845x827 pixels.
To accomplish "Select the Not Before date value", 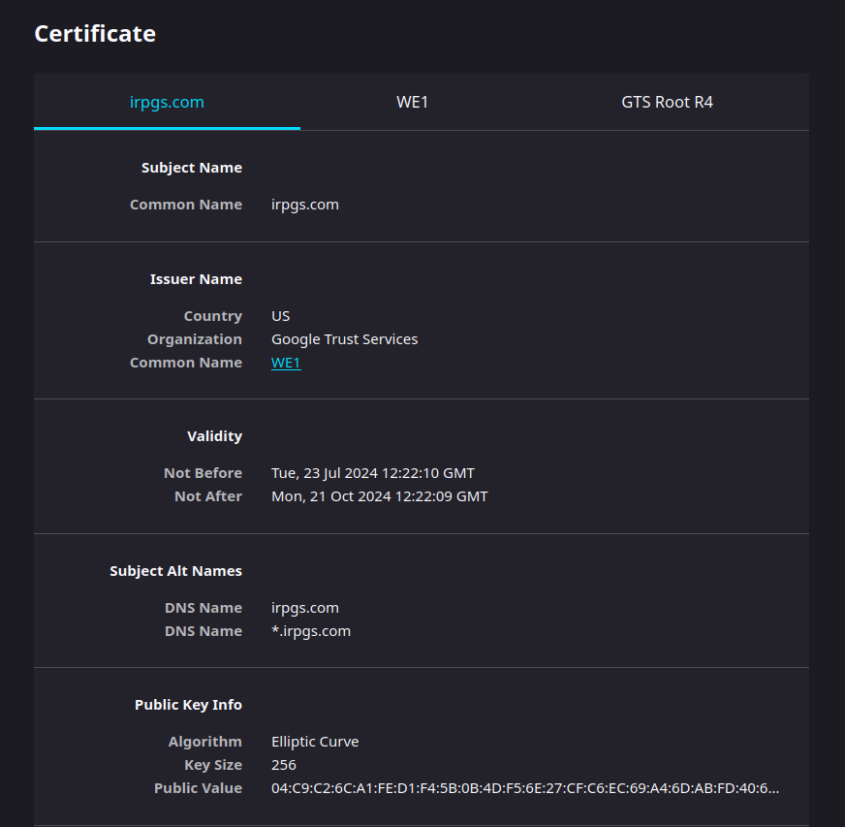I will [x=373, y=473].
